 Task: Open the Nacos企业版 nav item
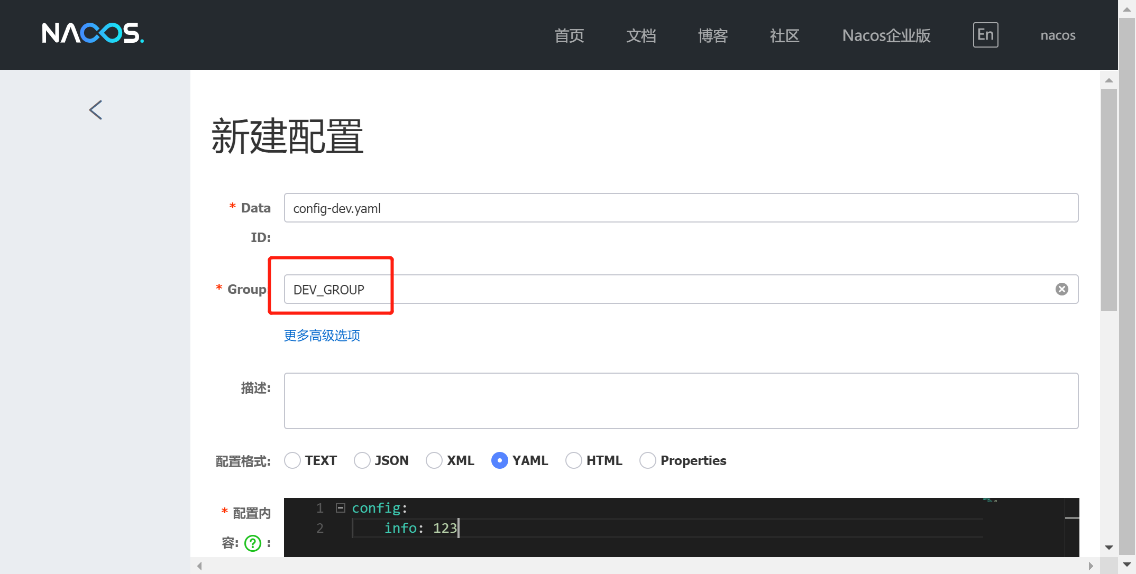tap(886, 35)
